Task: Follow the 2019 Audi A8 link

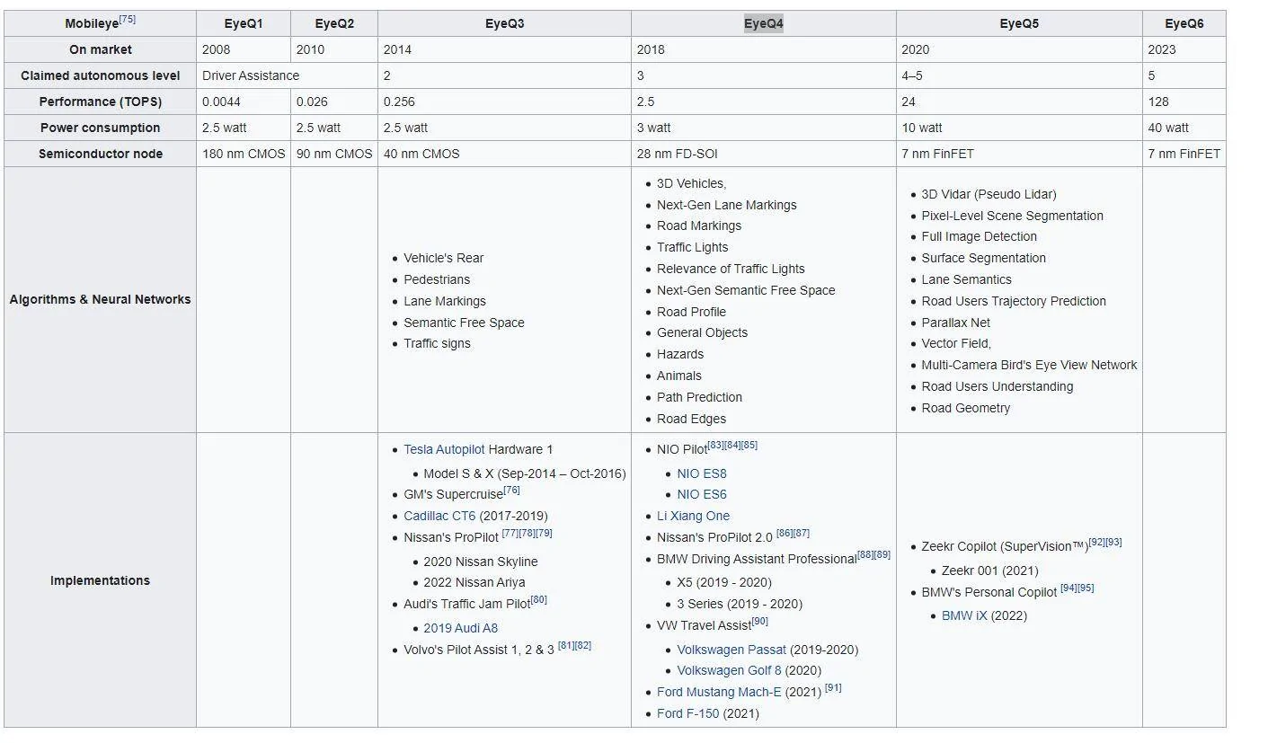Action: tap(460, 628)
